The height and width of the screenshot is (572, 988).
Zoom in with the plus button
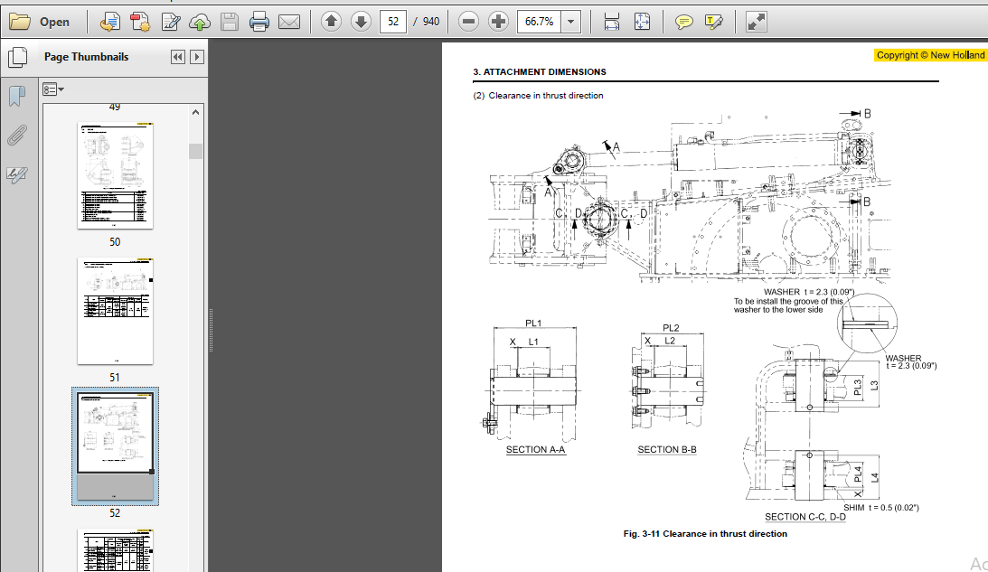pyautogui.click(x=498, y=22)
